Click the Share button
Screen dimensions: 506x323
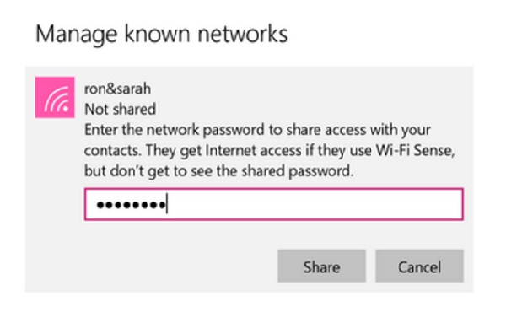(x=322, y=266)
